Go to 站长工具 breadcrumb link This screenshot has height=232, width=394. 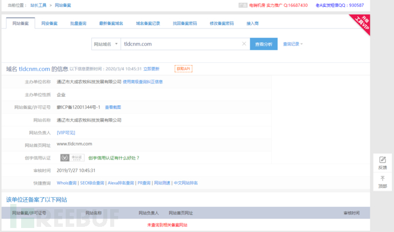(x=38, y=5)
